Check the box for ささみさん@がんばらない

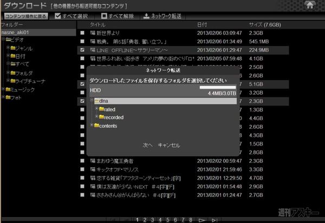click(x=82, y=195)
